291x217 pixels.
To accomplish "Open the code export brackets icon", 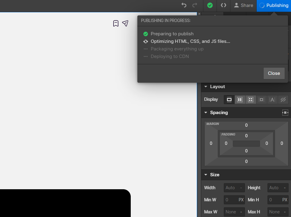I will pos(224,5).
